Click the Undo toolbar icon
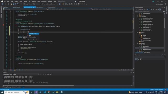 (18, 4)
